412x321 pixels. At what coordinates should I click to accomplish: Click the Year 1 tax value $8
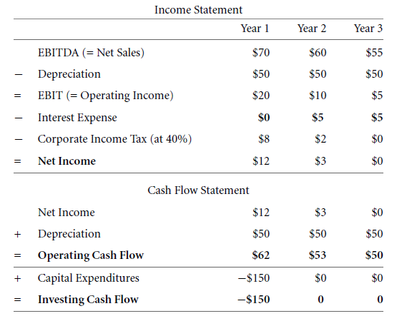264,139
